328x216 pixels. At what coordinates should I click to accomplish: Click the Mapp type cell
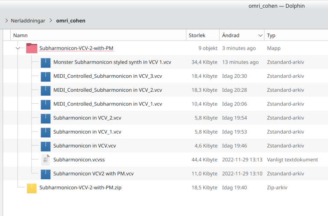274,48
